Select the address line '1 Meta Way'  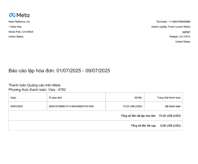pos(15,27)
